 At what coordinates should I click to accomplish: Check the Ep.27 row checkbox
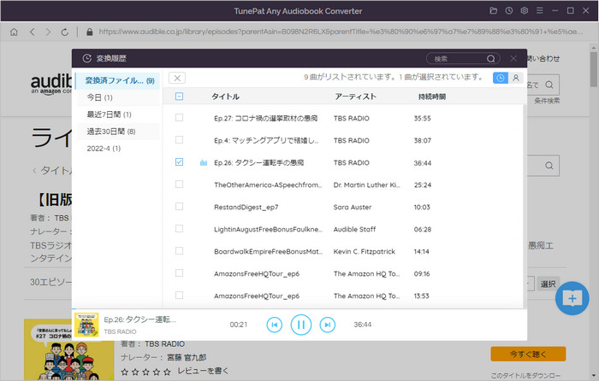coord(179,118)
